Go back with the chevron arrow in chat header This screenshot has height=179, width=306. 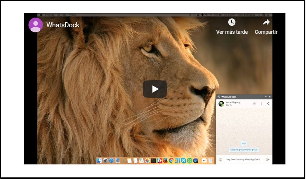tap(268, 103)
